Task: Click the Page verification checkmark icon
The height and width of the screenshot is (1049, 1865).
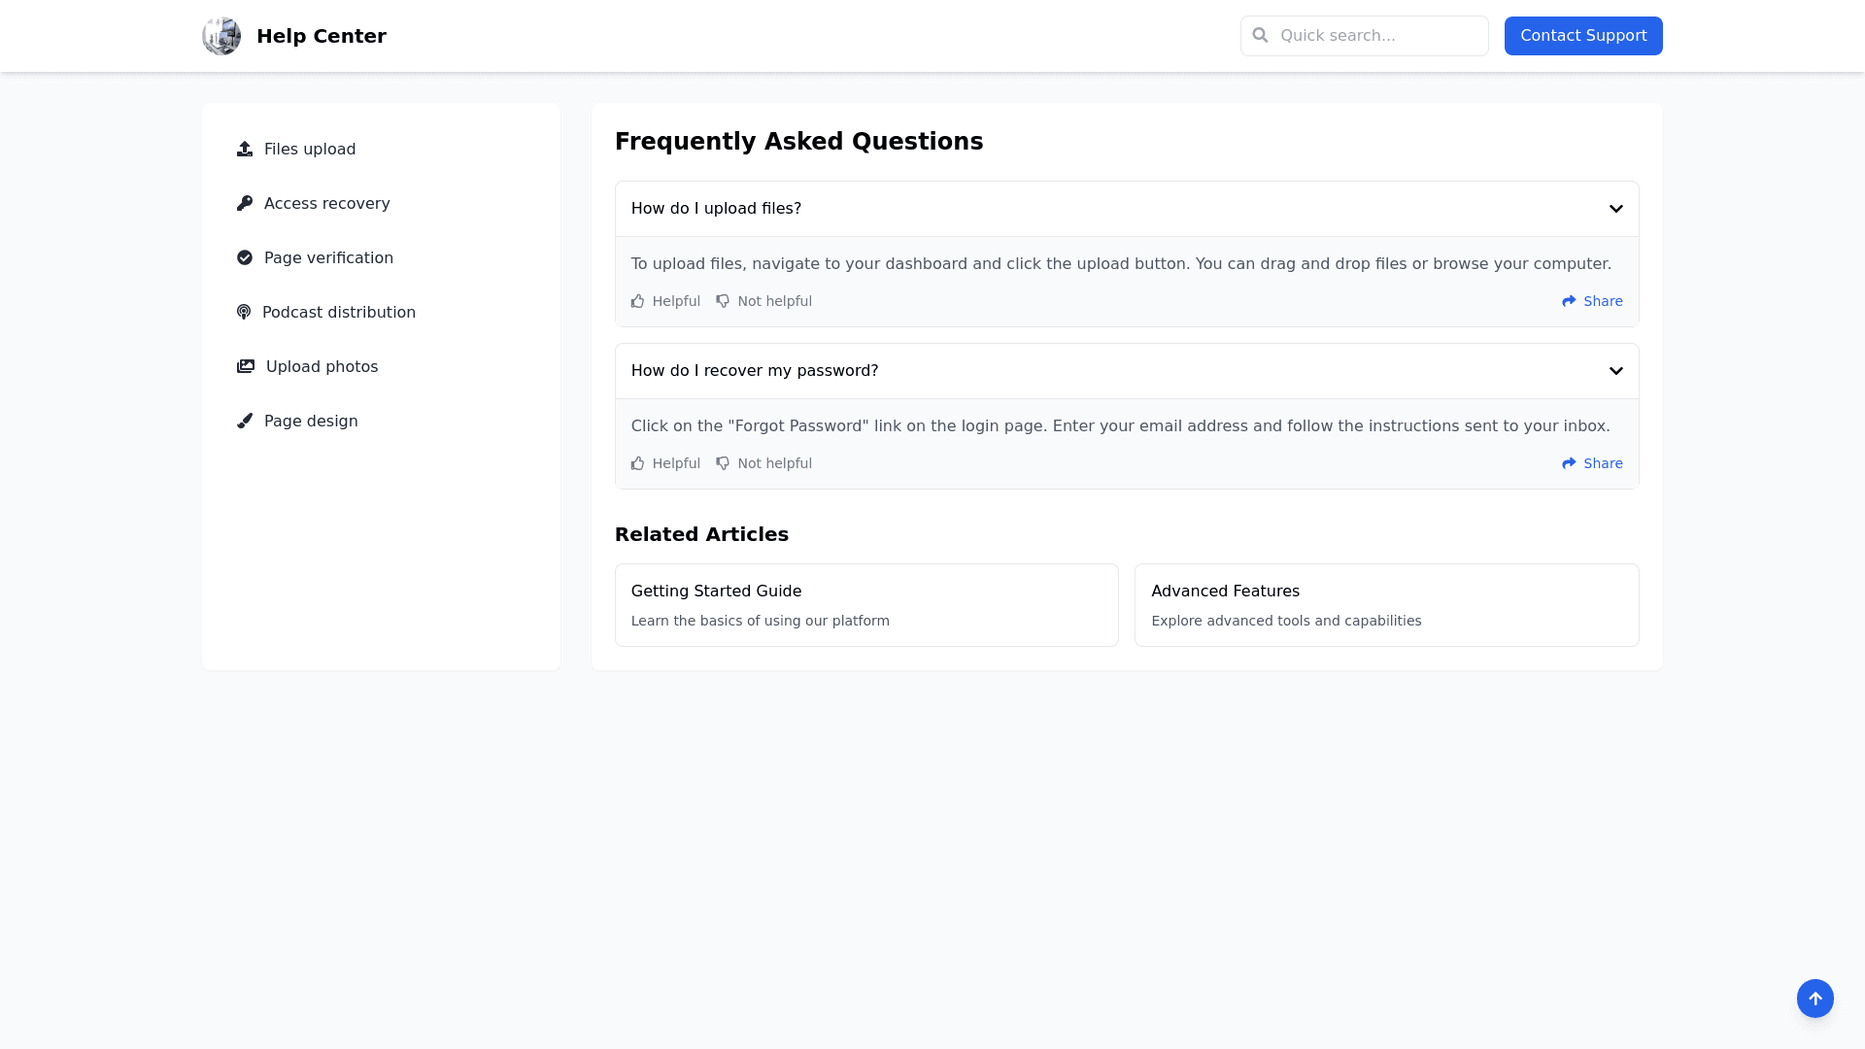Action: (245, 257)
